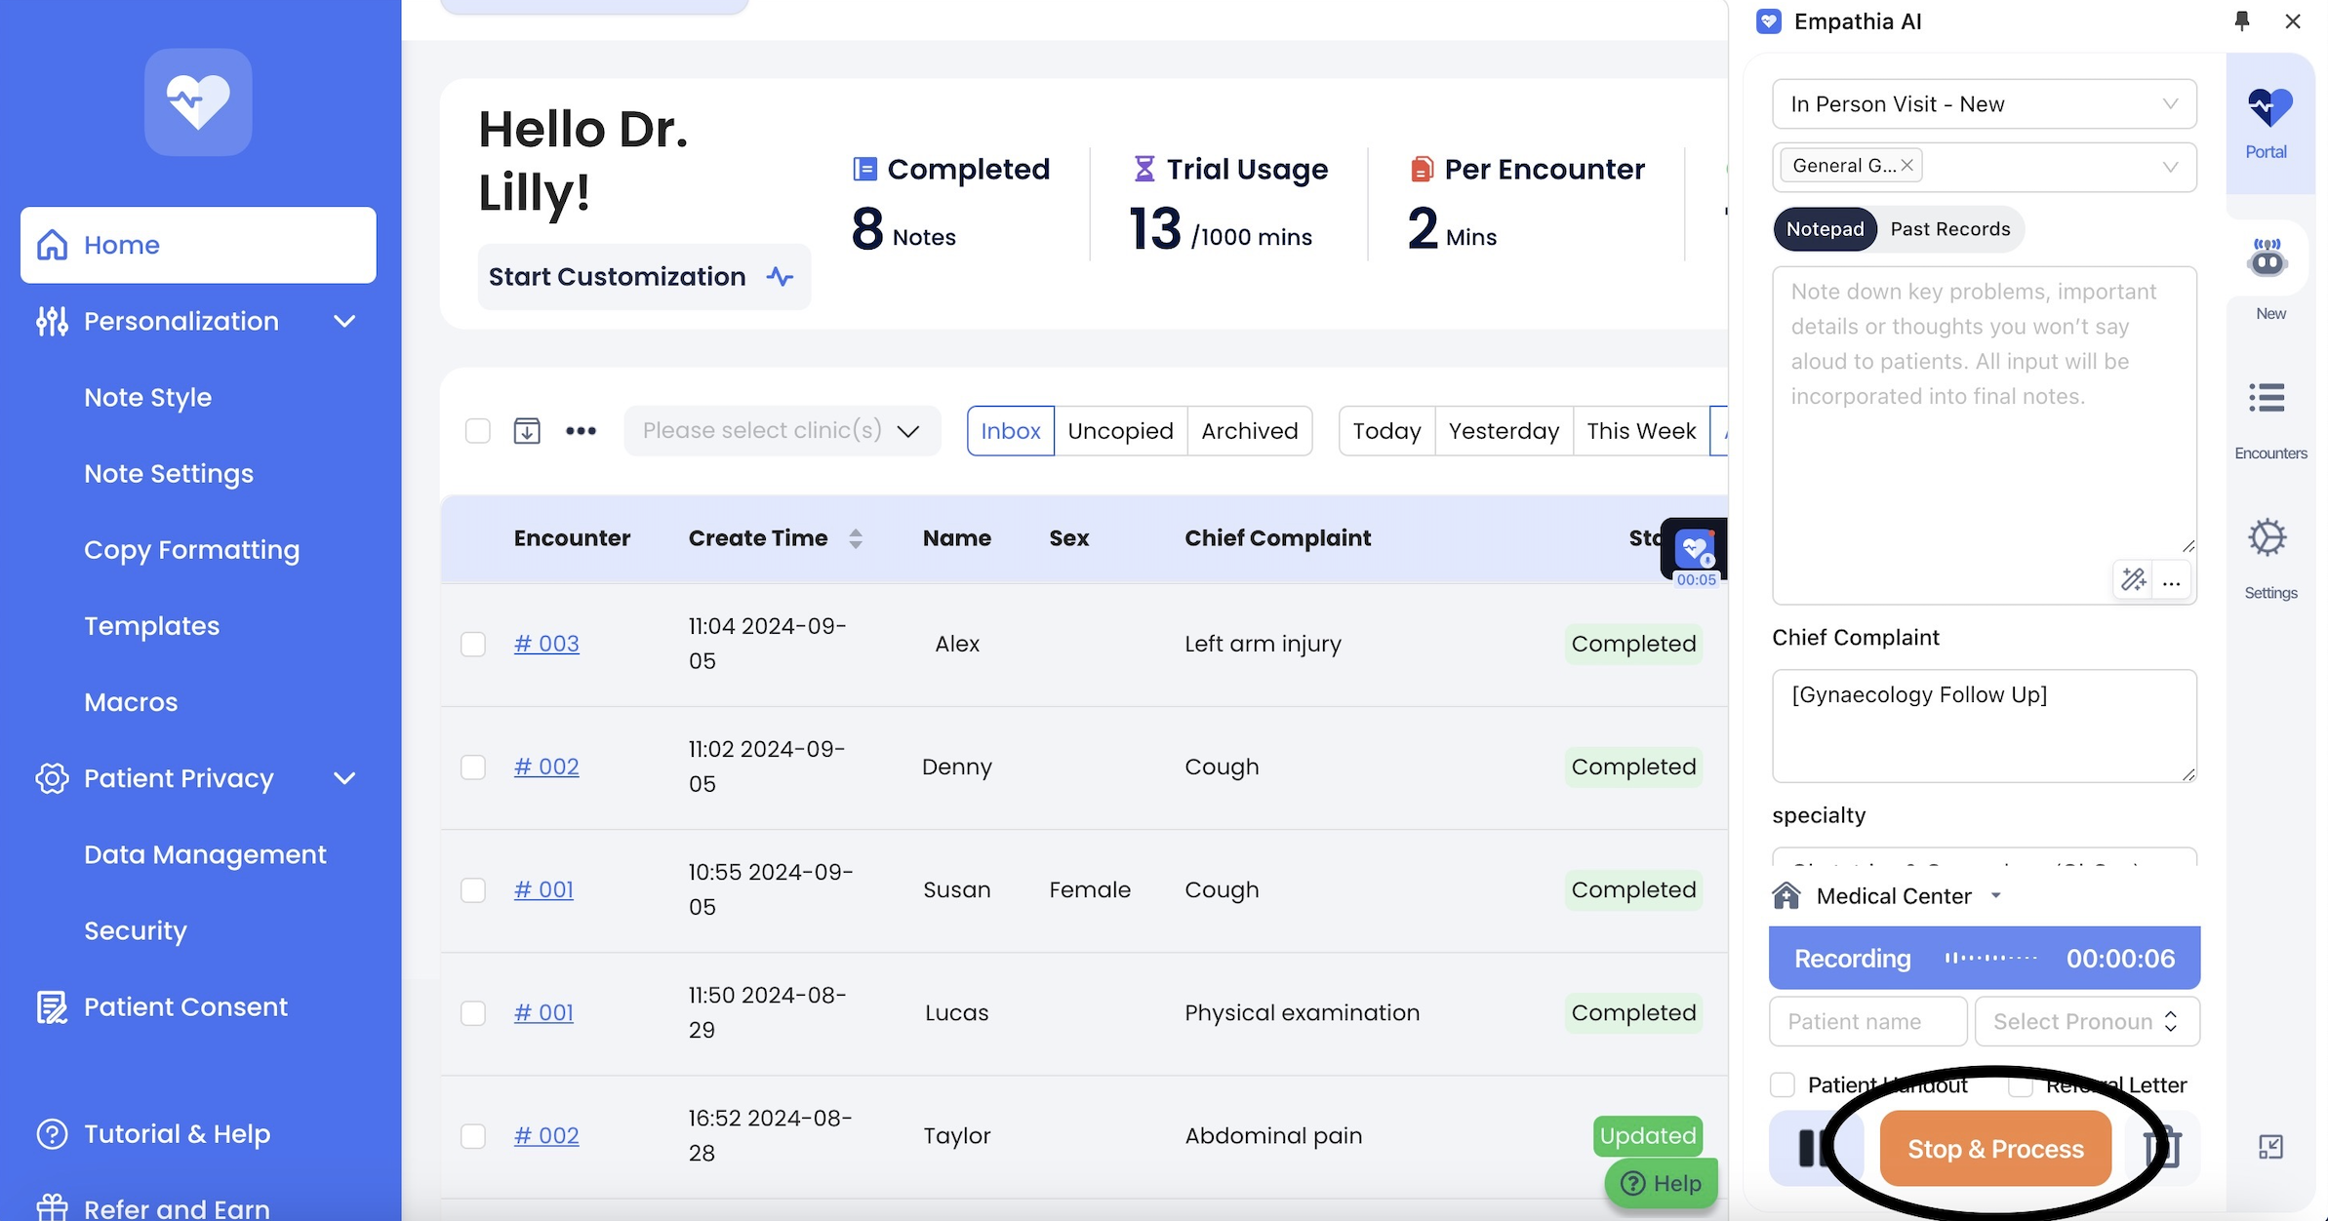The width and height of the screenshot is (2328, 1221).
Task: Select the checkbox for encounter #003 Alex
Action: [473, 645]
